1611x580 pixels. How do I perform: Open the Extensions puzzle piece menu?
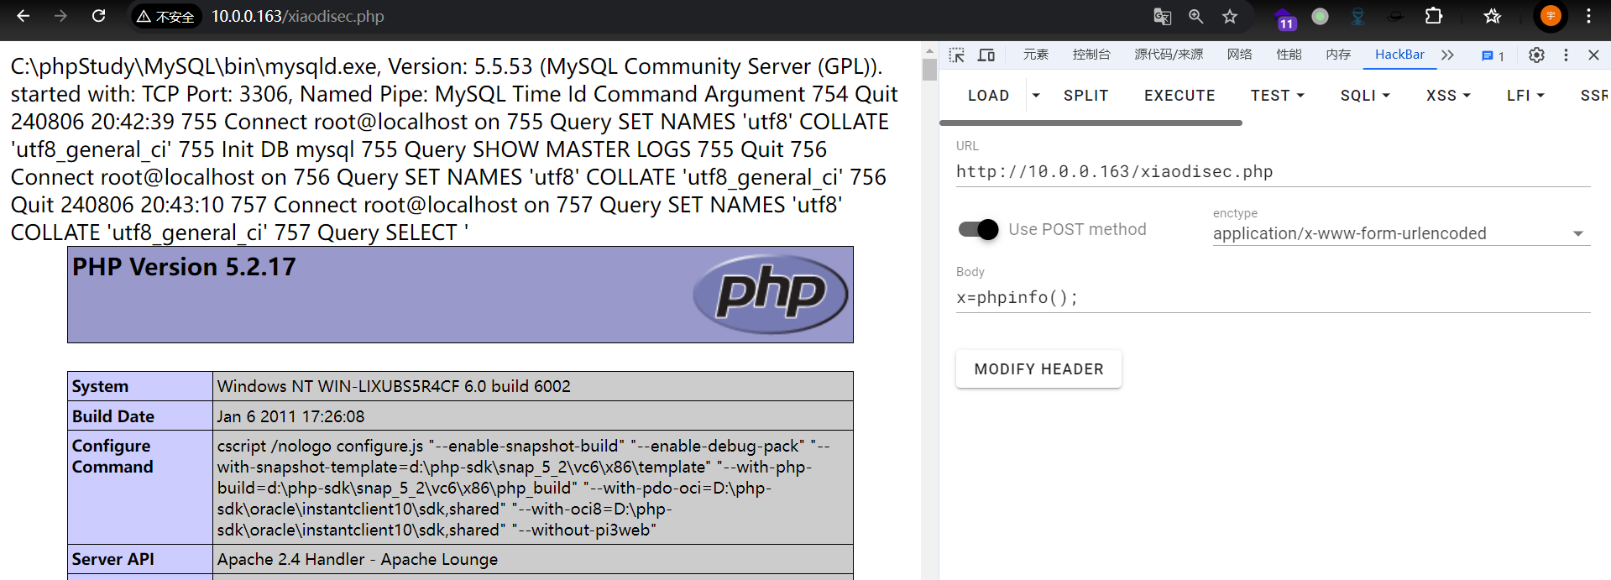[1434, 16]
